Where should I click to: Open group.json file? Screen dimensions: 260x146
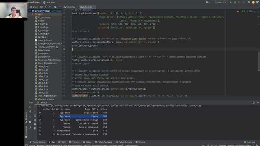(x=42, y=54)
